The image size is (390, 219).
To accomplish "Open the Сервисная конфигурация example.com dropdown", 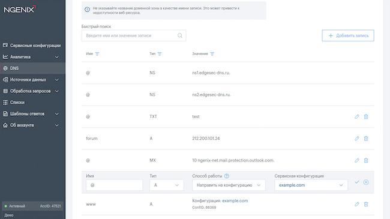I will pos(311,185).
